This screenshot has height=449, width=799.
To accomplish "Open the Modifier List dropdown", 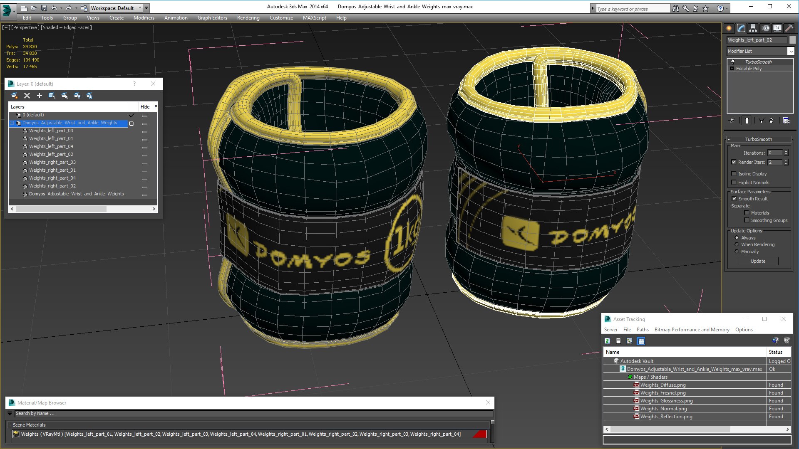I will coord(791,51).
